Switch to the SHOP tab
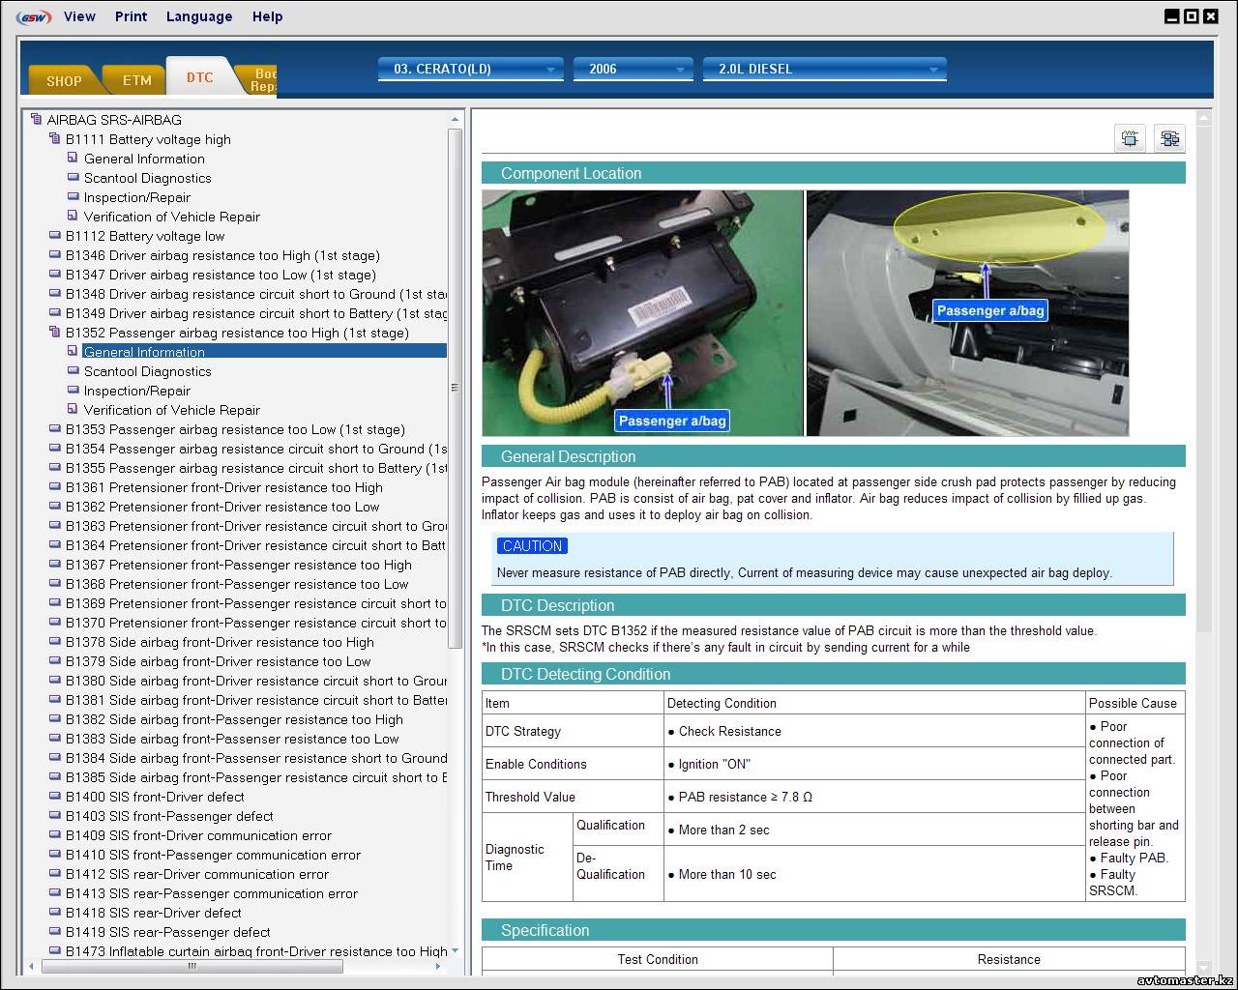 tap(64, 81)
